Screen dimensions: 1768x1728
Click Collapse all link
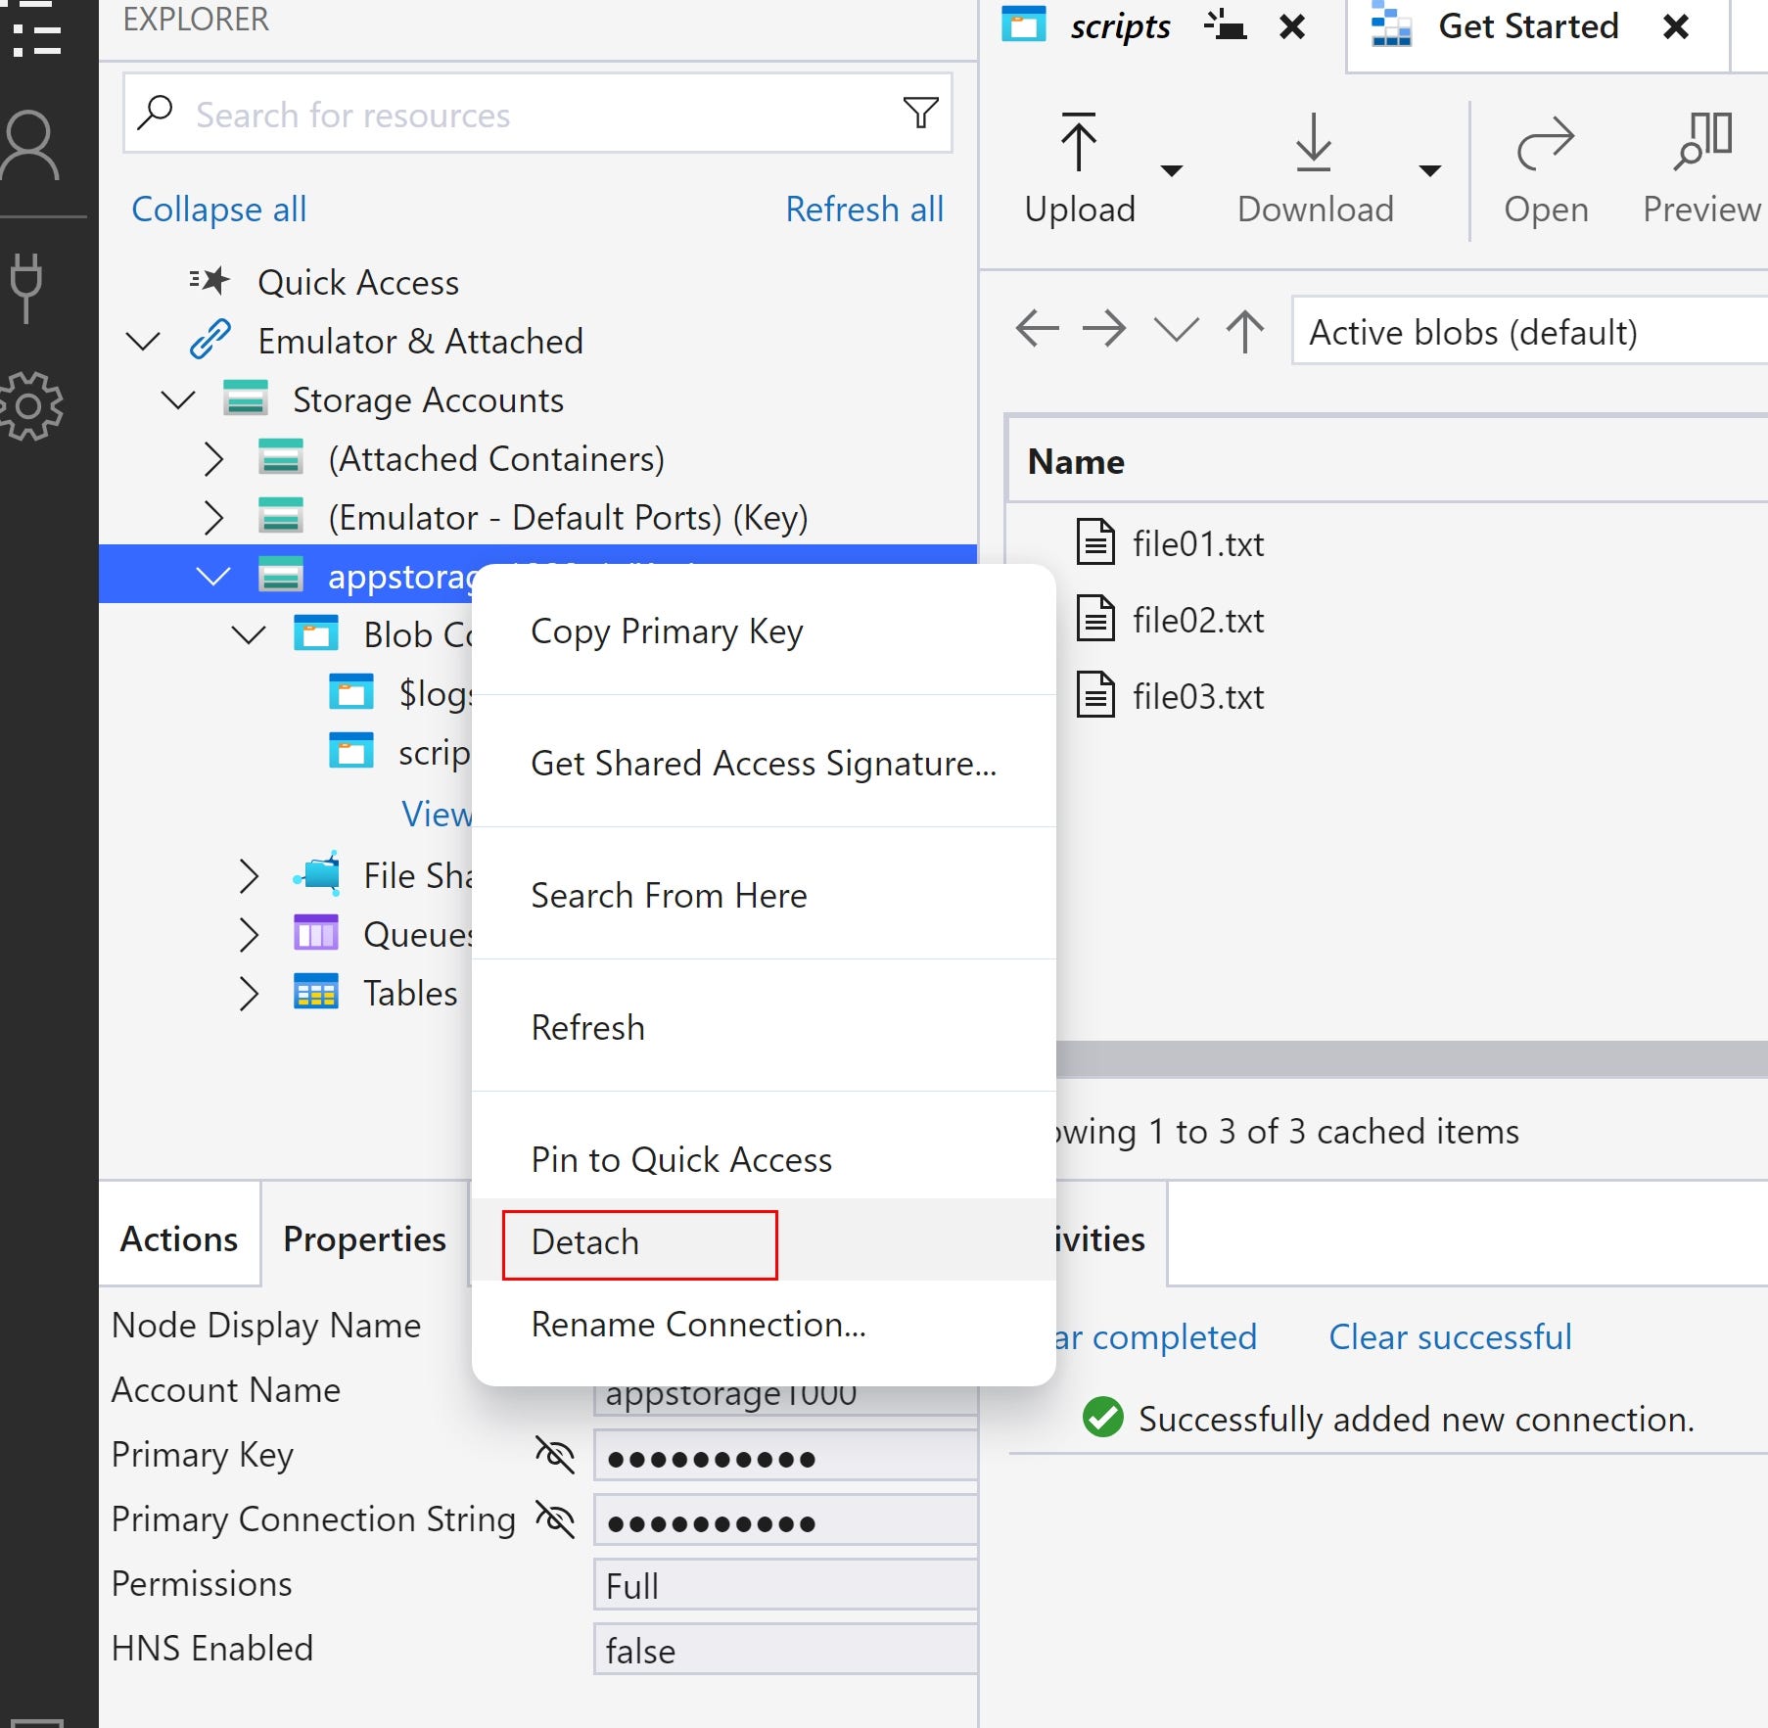click(218, 209)
